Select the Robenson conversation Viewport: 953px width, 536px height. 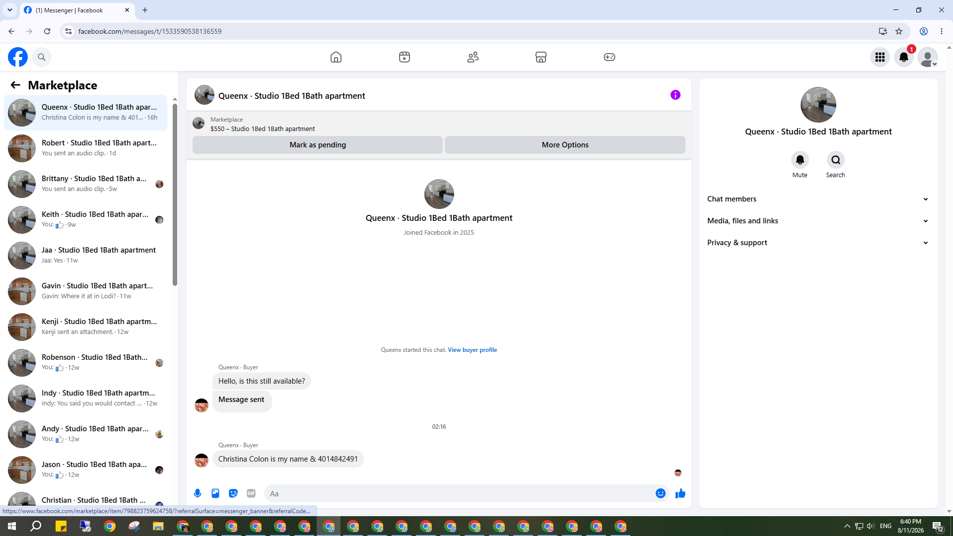point(86,363)
